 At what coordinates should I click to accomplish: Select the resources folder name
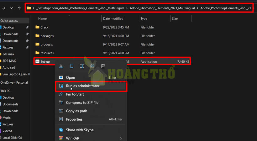pyautogui.click(x=47, y=53)
